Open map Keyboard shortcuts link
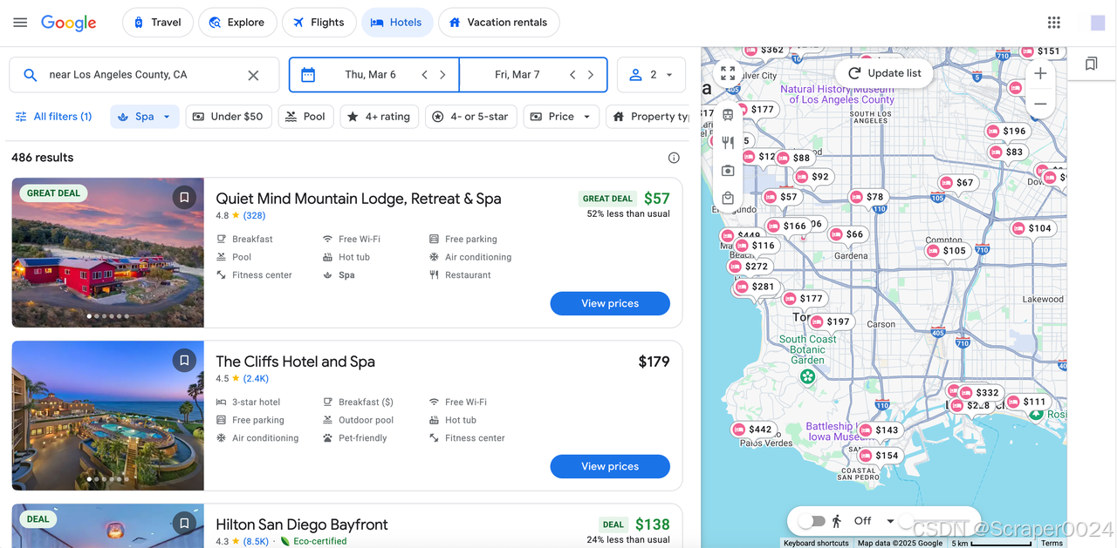1117x548 pixels. point(816,543)
